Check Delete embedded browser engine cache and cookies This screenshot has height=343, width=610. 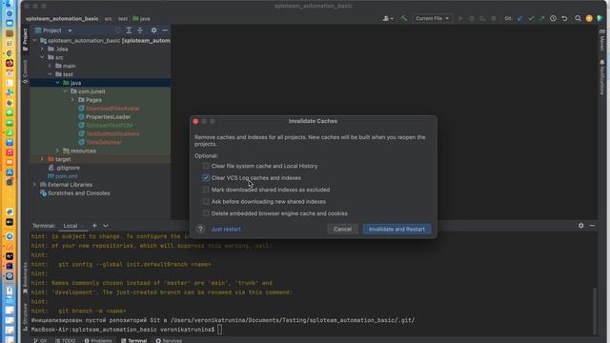coord(206,213)
